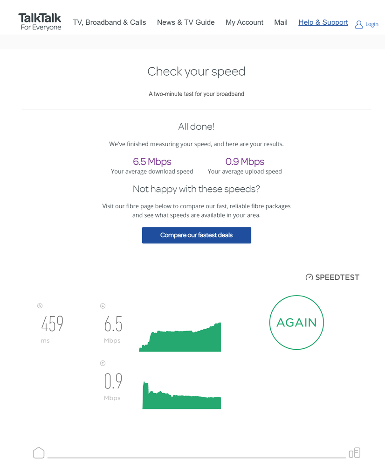Click the Login user profile icon
This screenshot has width=385, height=466.
tap(359, 25)
